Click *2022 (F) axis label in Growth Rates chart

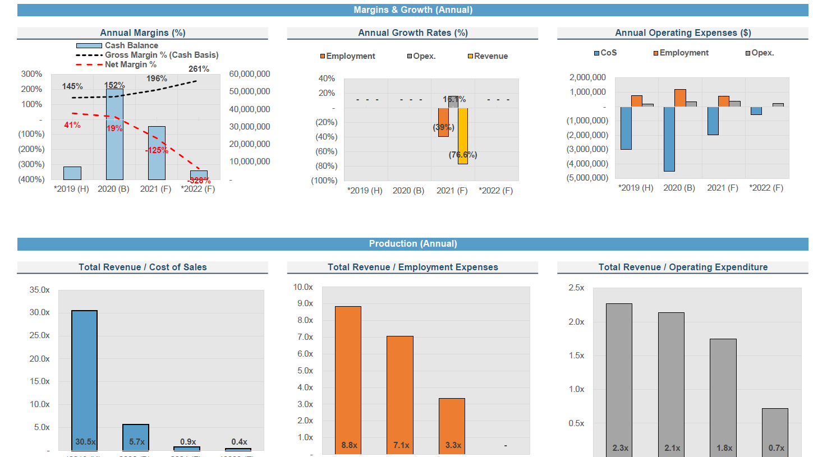point(496,191)
